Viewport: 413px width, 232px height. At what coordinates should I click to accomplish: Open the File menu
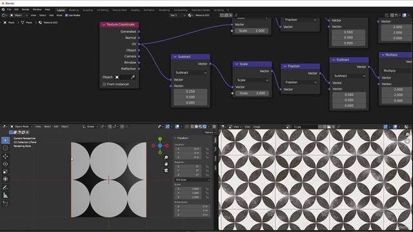[x=9, y=10]
